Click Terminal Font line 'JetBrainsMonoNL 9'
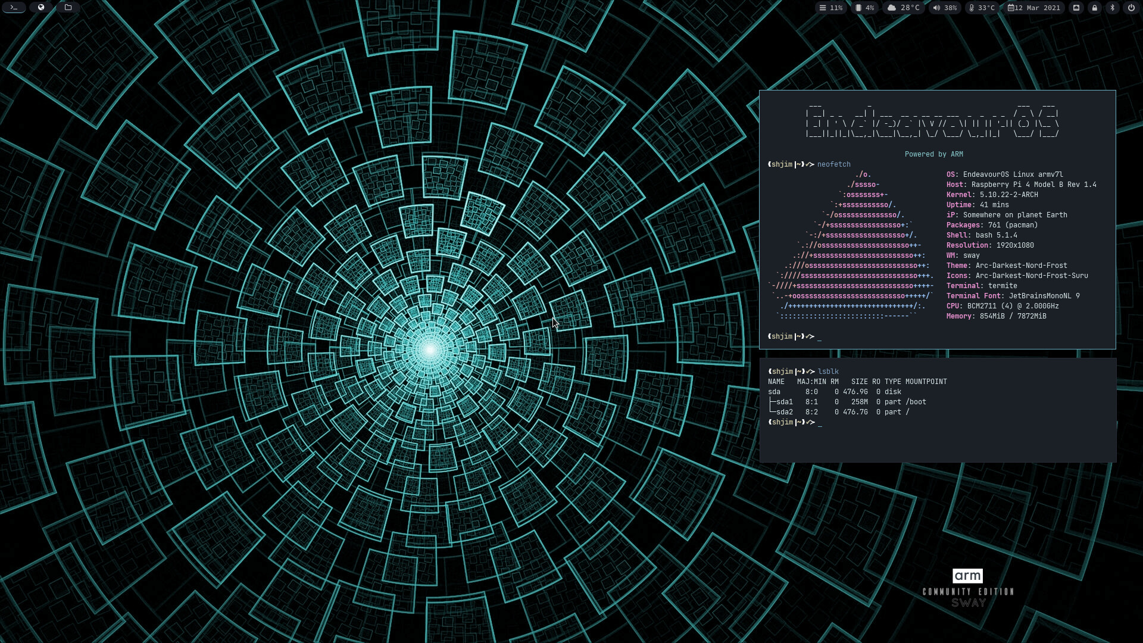 tap(1013, 296)
